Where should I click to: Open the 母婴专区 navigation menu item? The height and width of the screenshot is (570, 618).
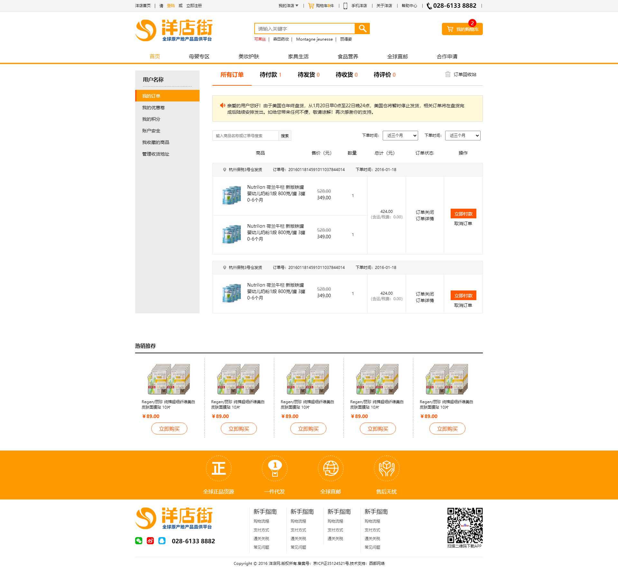tap(199, 56)
